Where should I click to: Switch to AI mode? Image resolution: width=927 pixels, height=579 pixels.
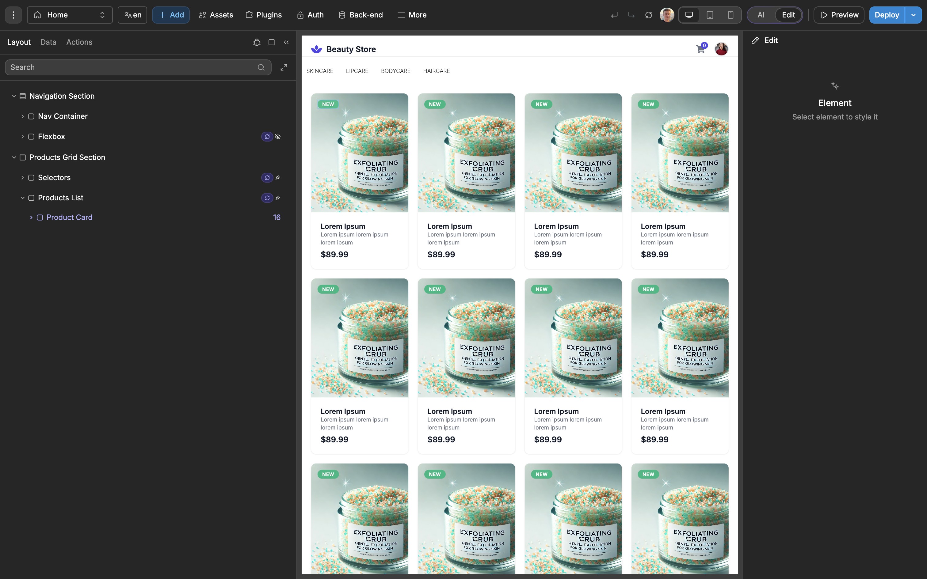(x=761, y=15)
